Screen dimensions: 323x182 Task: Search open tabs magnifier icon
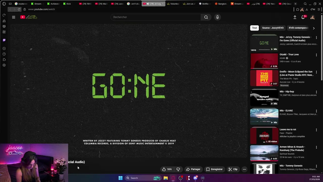click(x=305, y=4)
